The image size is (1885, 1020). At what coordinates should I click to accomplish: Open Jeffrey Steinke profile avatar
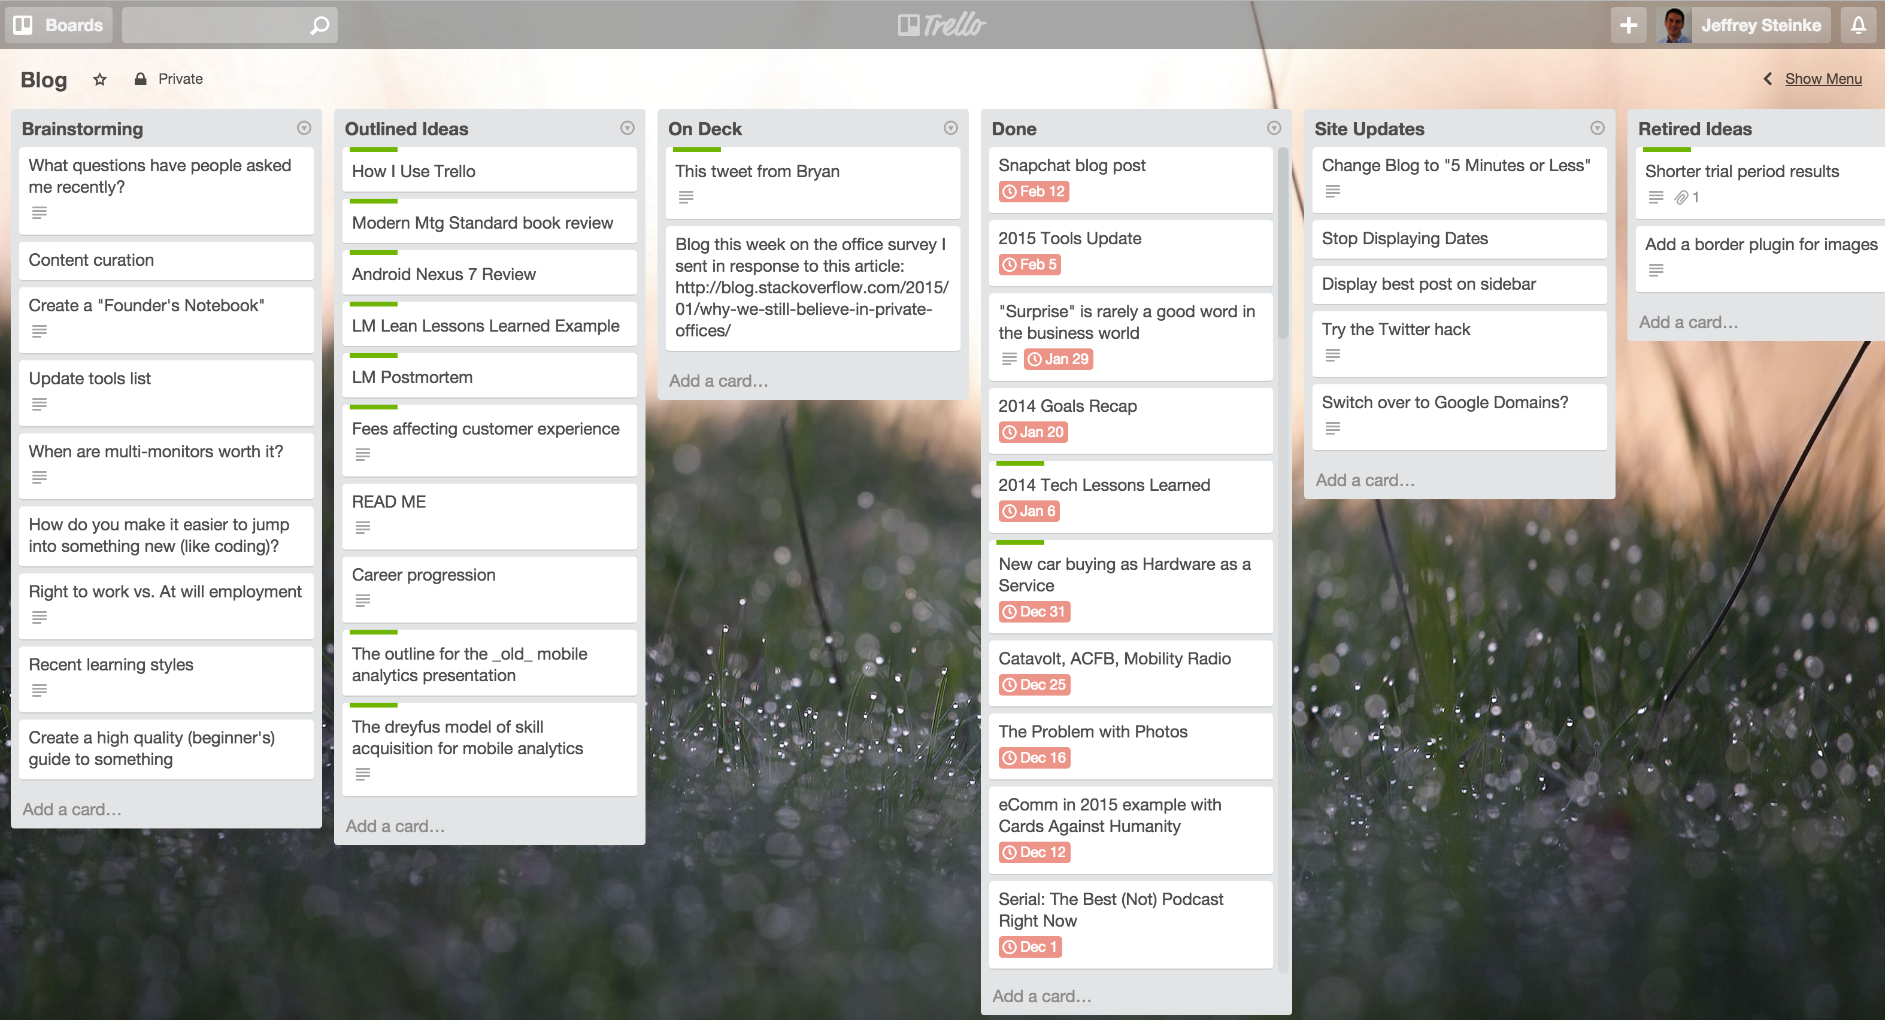coord(1675,25)
